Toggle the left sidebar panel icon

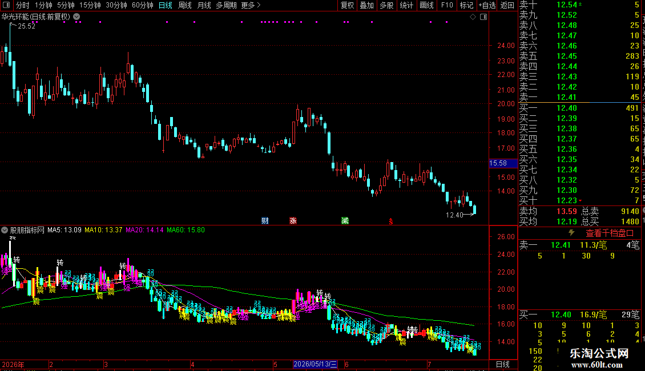tap(6, 5)
